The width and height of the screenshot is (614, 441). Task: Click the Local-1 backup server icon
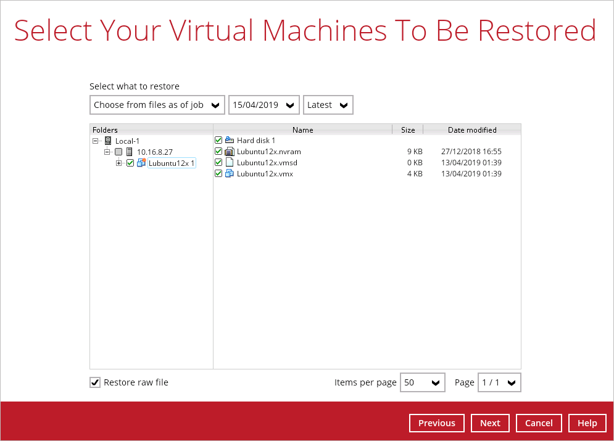point(108,141)
